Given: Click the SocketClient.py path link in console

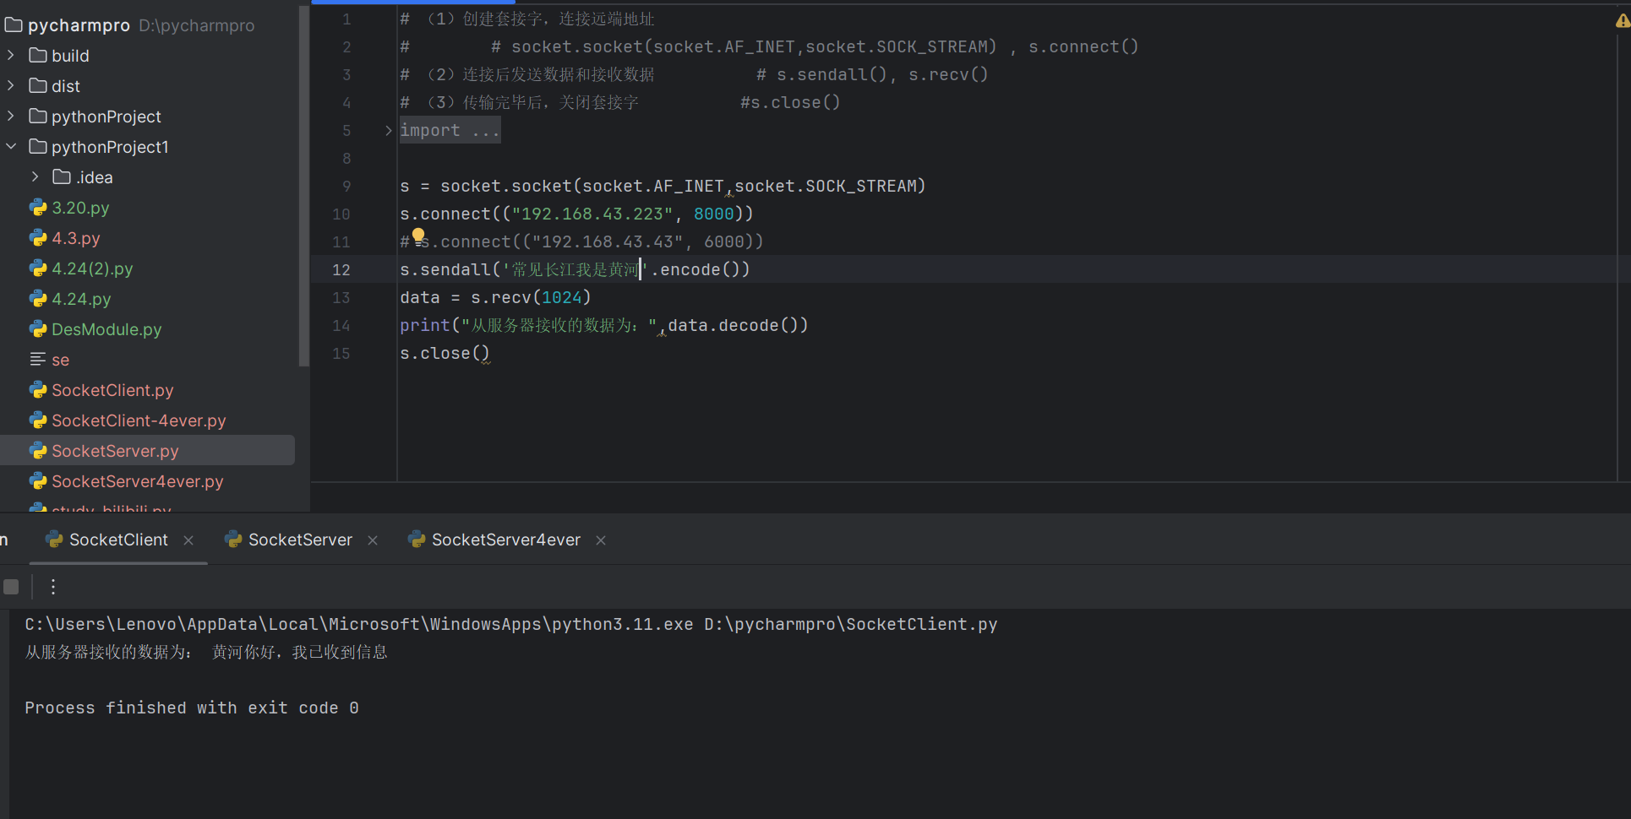Looking at the screenshot, I should pyautogui.click(x=850, y=625).
